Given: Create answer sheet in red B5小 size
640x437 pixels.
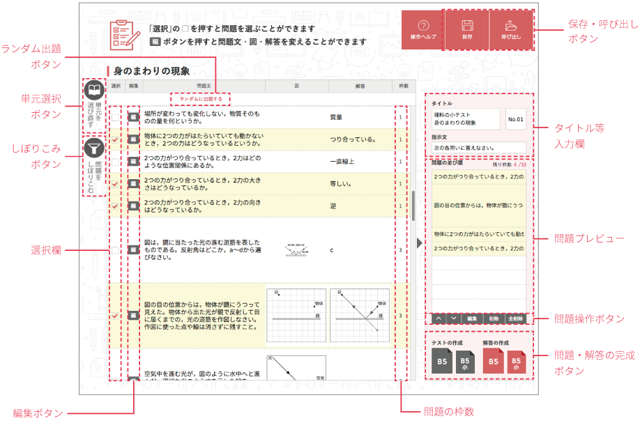Looking at the screenshot, I should pos(516,362).
